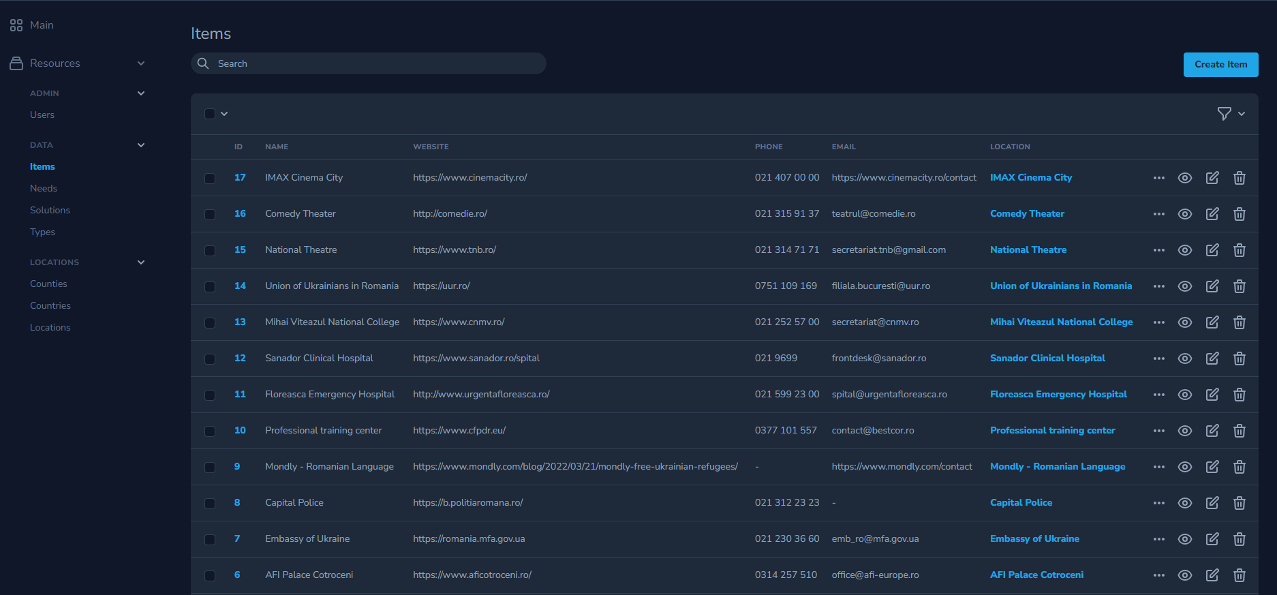Click the search magnifier icon
The image size is (1277, 595).
203,63
